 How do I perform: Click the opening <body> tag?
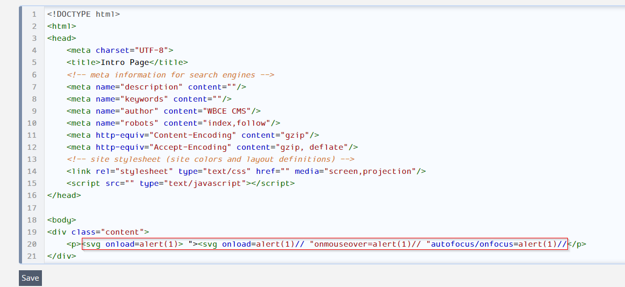(x=61, y=220)
